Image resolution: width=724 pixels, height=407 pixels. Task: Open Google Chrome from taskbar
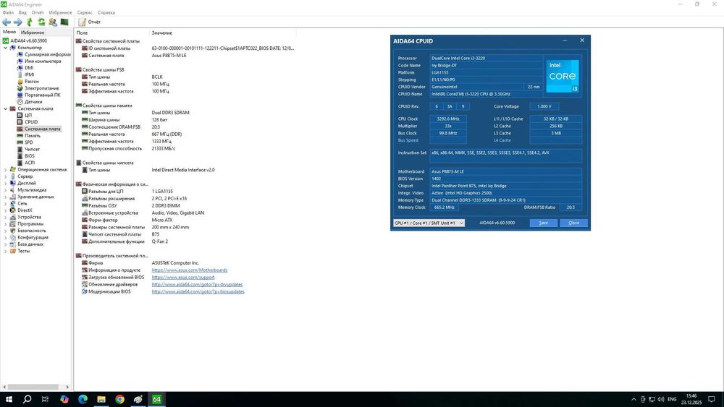119,399
